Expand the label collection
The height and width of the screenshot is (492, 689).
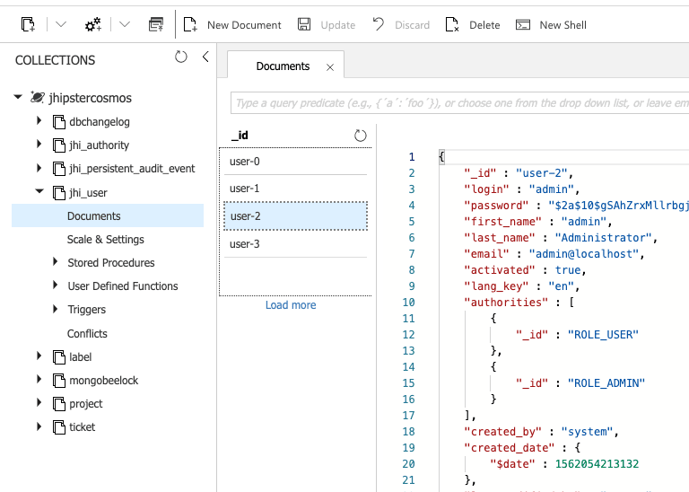coord(39,356)
